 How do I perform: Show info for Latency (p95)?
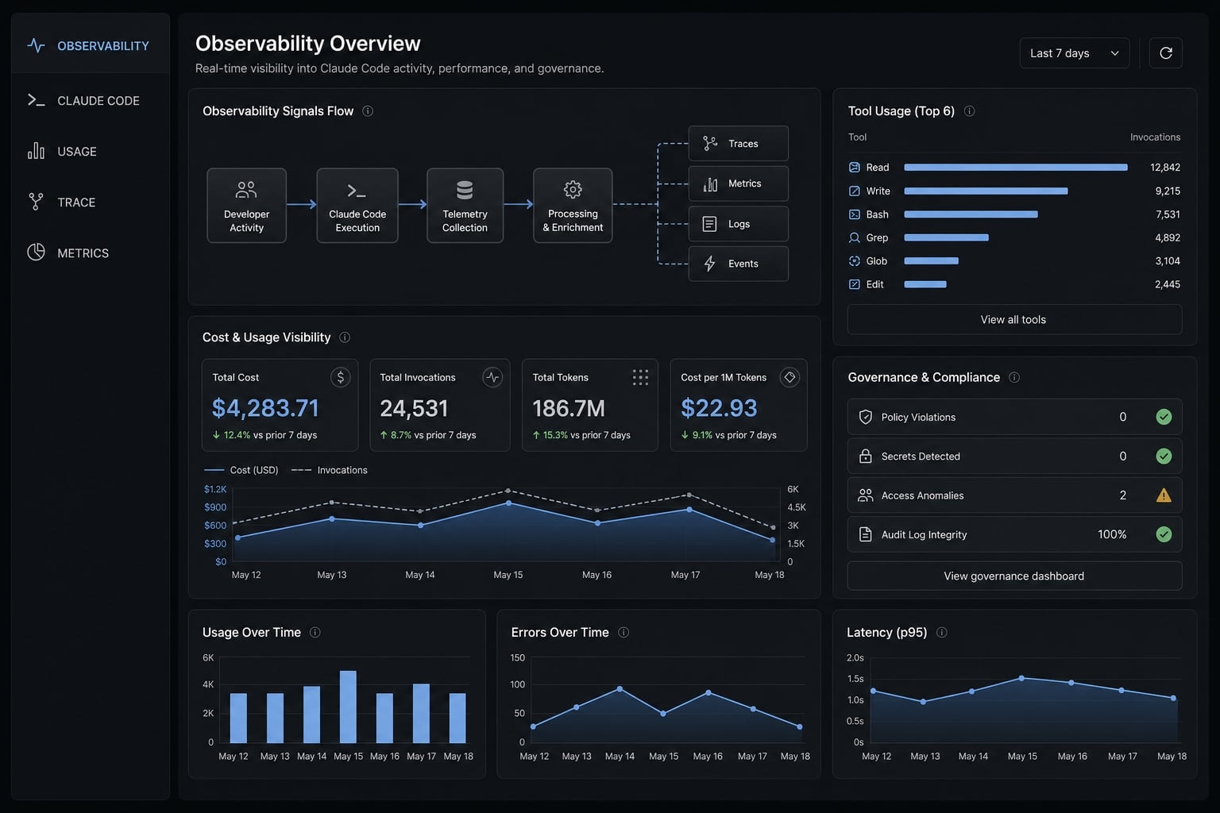click(x=941, y=633)
